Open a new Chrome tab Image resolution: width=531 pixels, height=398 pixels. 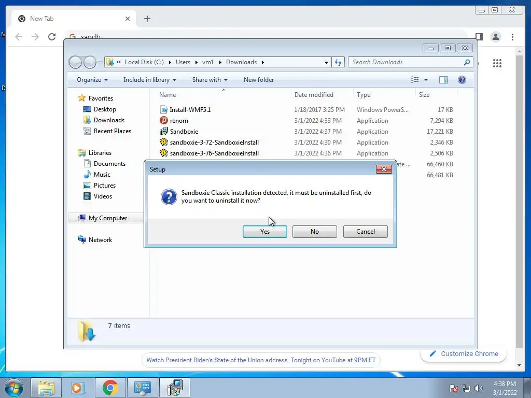[147, 19]
